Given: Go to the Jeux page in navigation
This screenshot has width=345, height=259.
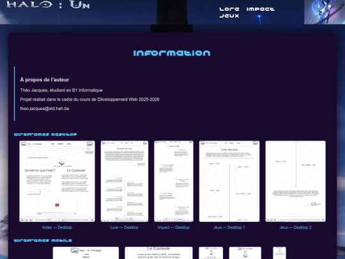Looking at the screenshot, I should click(x=229, y=16).
